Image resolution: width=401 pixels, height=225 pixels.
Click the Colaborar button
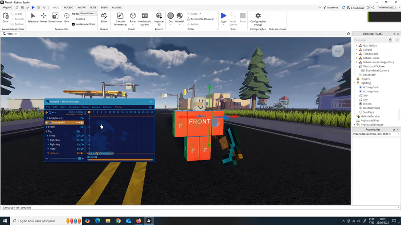coord(356,8)
